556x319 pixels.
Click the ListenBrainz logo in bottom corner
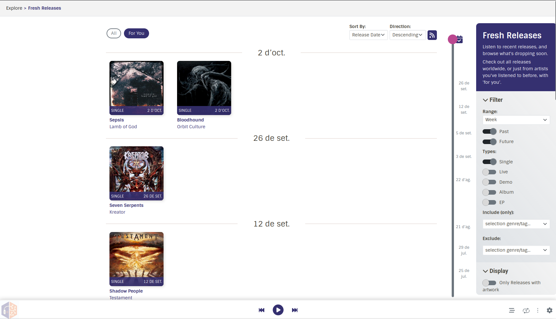9,310
